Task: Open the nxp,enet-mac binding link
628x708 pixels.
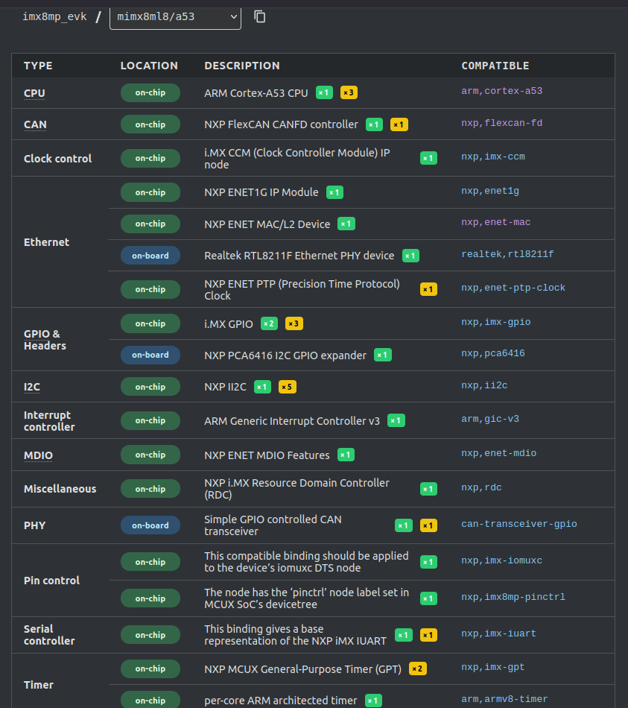Action: (x=495, y=222)
